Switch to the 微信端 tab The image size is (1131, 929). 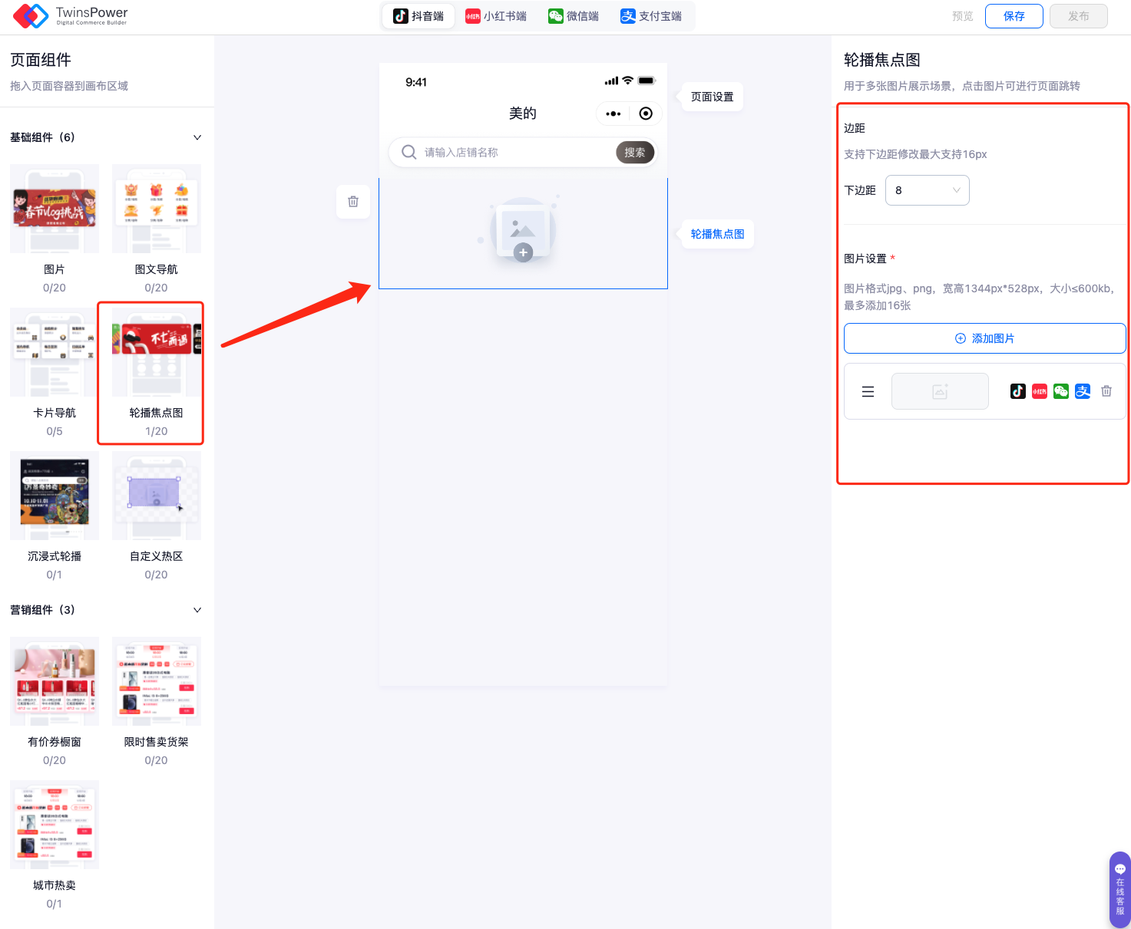[x=574, y=16]
